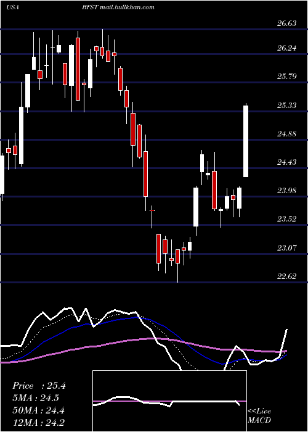Click the <<Live MACD label
This screenshot has width=308, height=432.
(x=259, y=416)
